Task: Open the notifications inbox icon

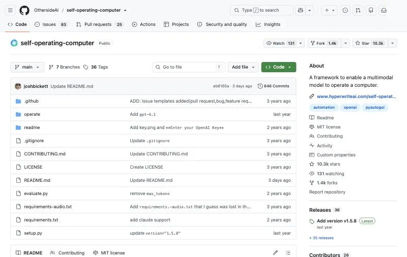Action: [384, 10]
